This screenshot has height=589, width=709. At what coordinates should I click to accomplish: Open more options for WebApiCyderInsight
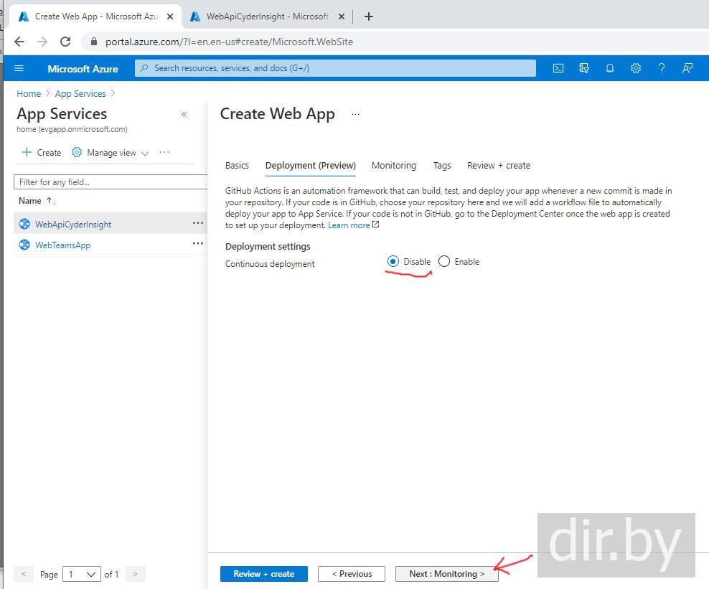198,223
